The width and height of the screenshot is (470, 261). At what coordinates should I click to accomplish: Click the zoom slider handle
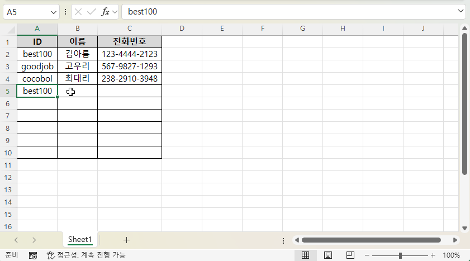[400, 255]
